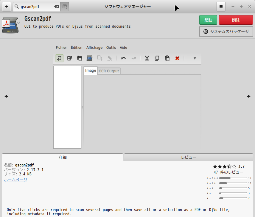Click the Gscan2pdf title heading
Viewport: 255px width, 217px height.
(38, 19)
